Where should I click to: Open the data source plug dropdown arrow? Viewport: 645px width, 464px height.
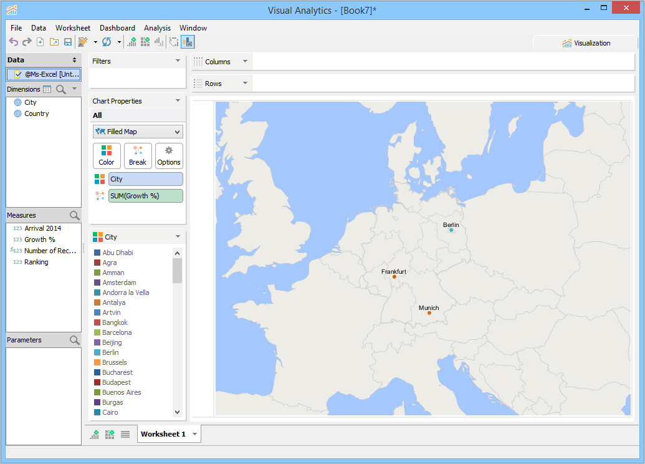95,42
